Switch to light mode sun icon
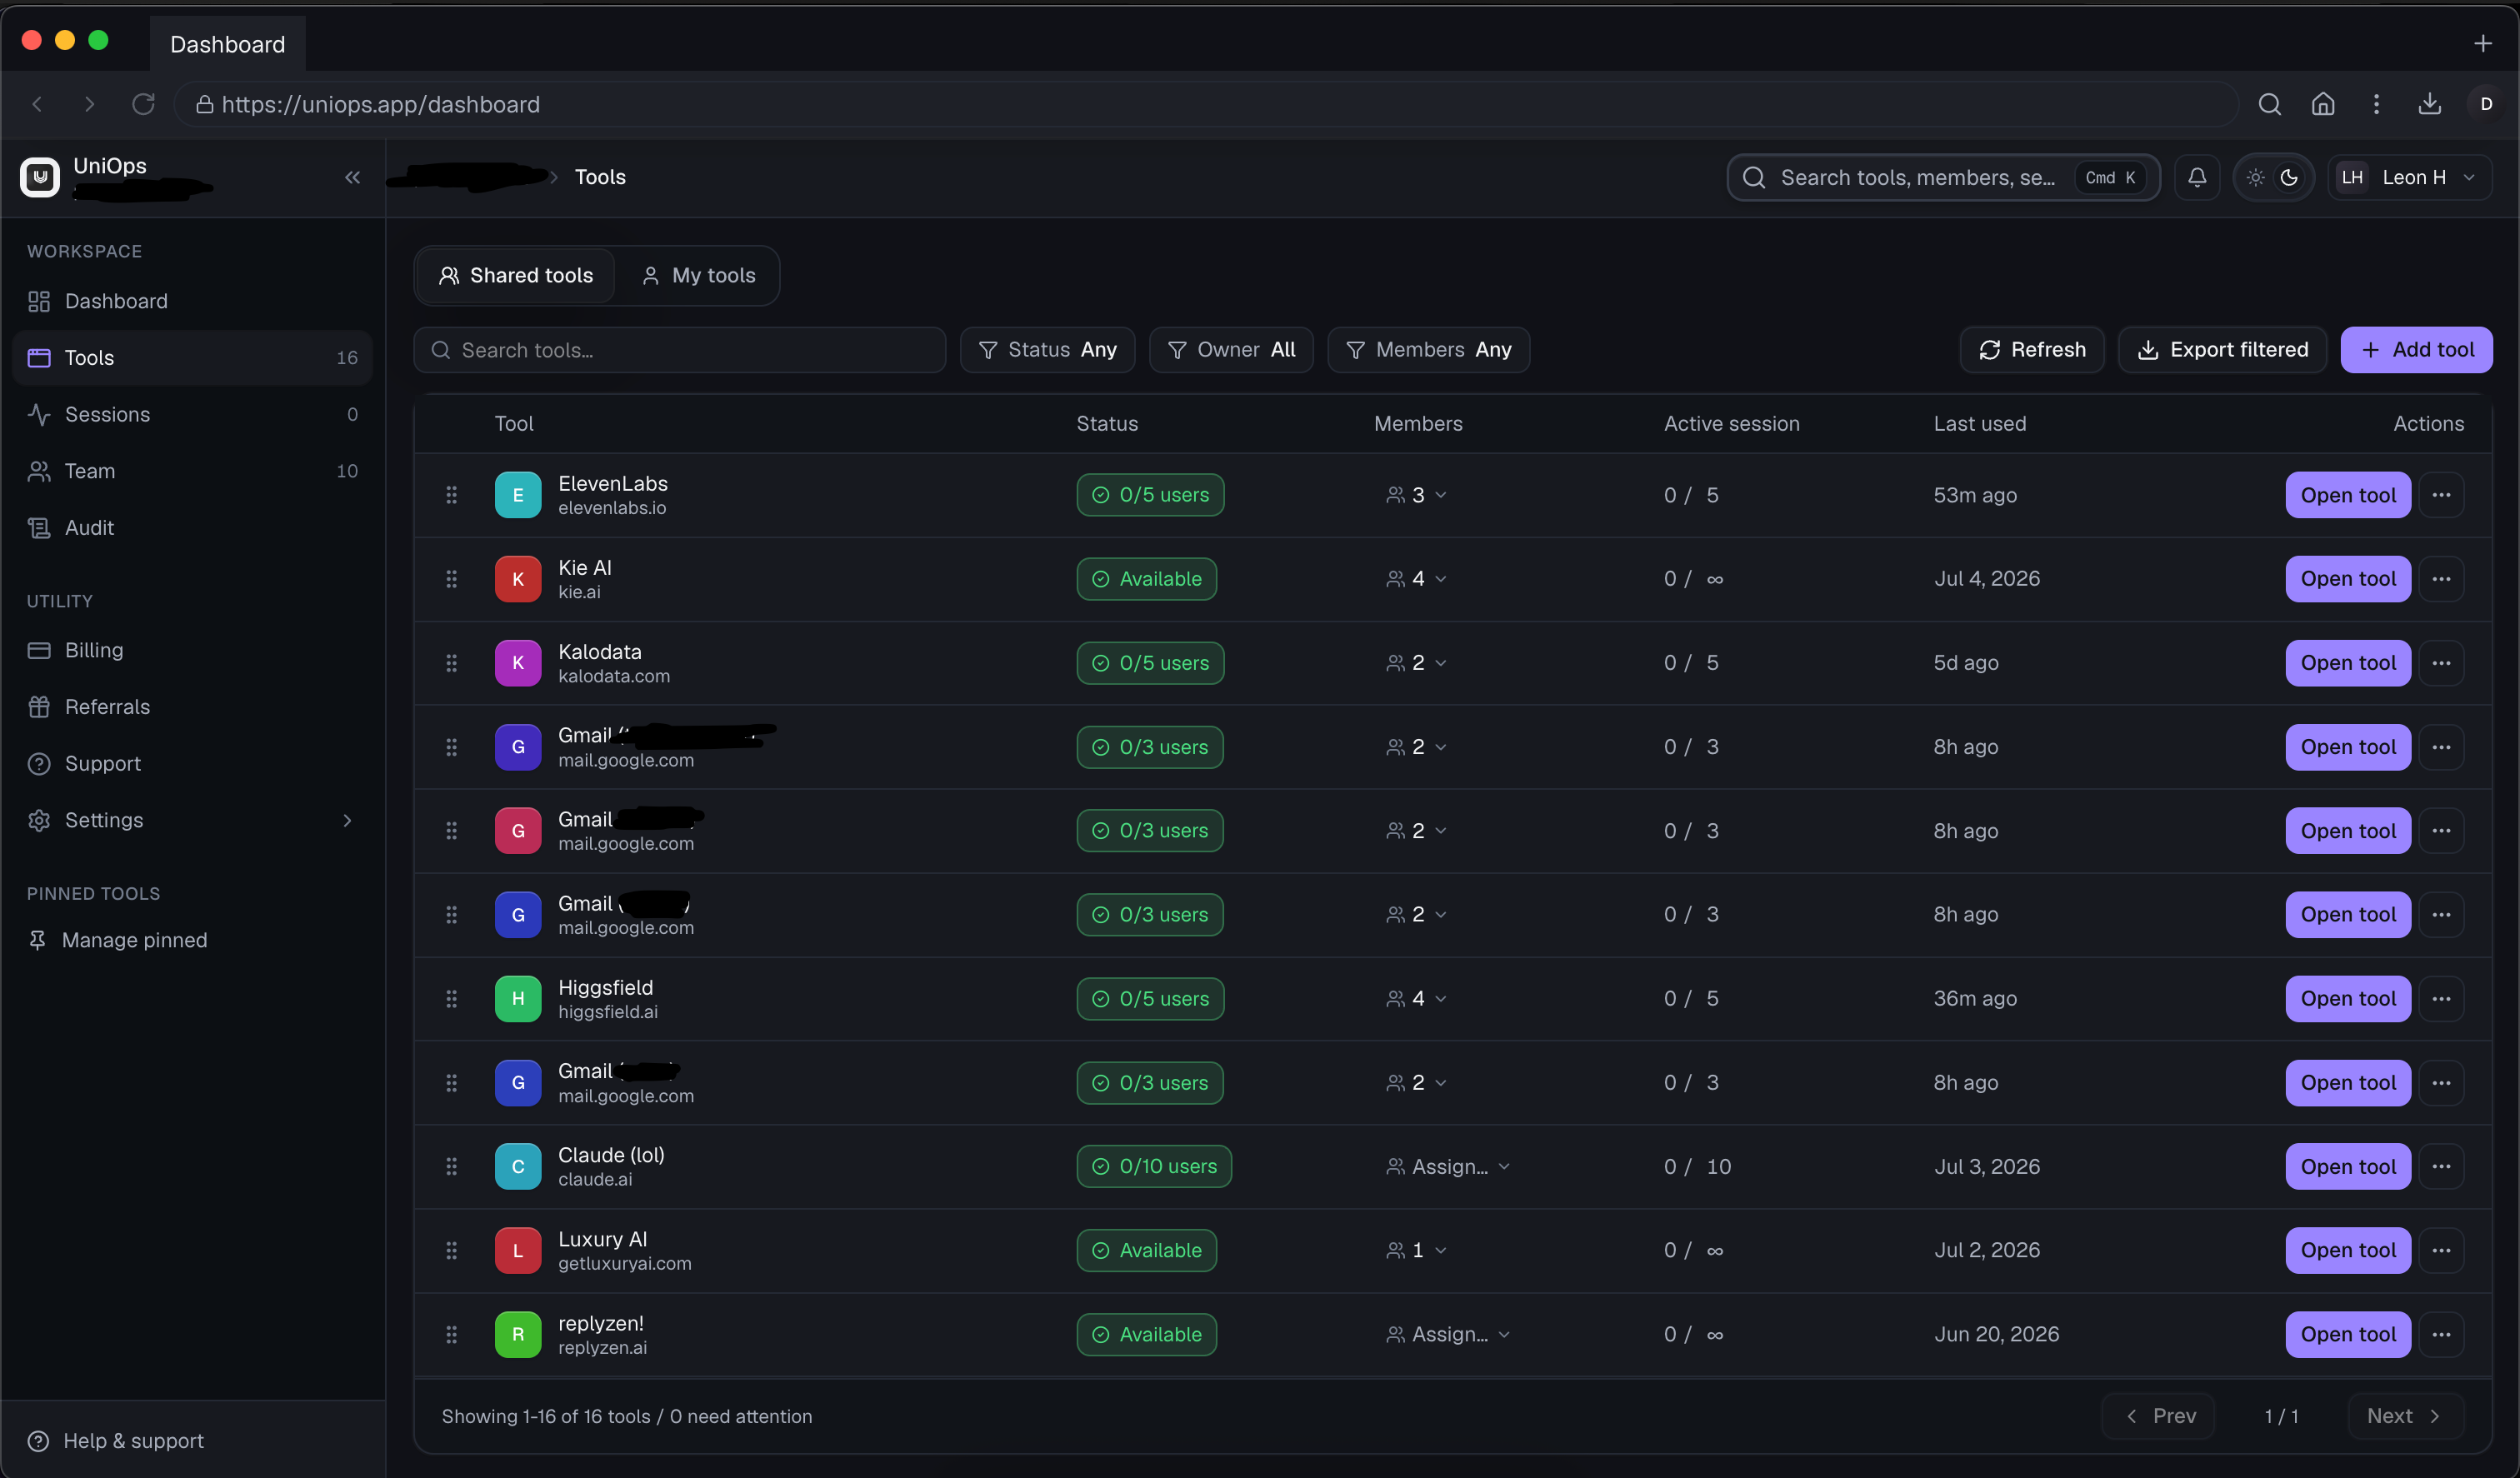Screen dimensions: 2520x1478 (2255, 177)
